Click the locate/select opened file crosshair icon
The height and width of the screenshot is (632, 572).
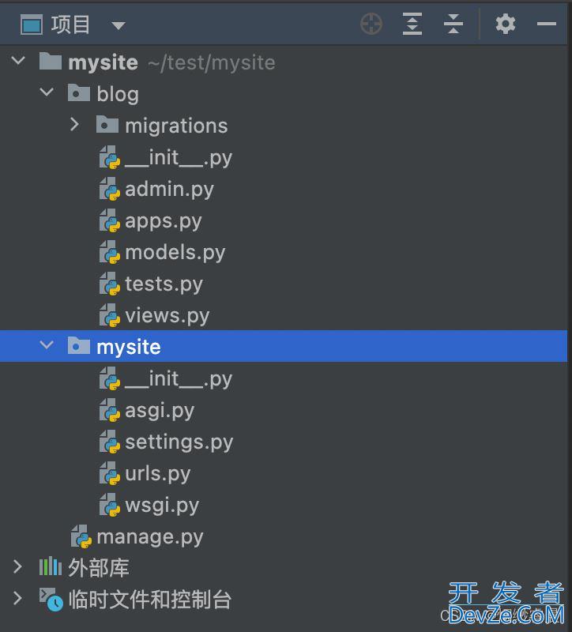pos(371,24)
